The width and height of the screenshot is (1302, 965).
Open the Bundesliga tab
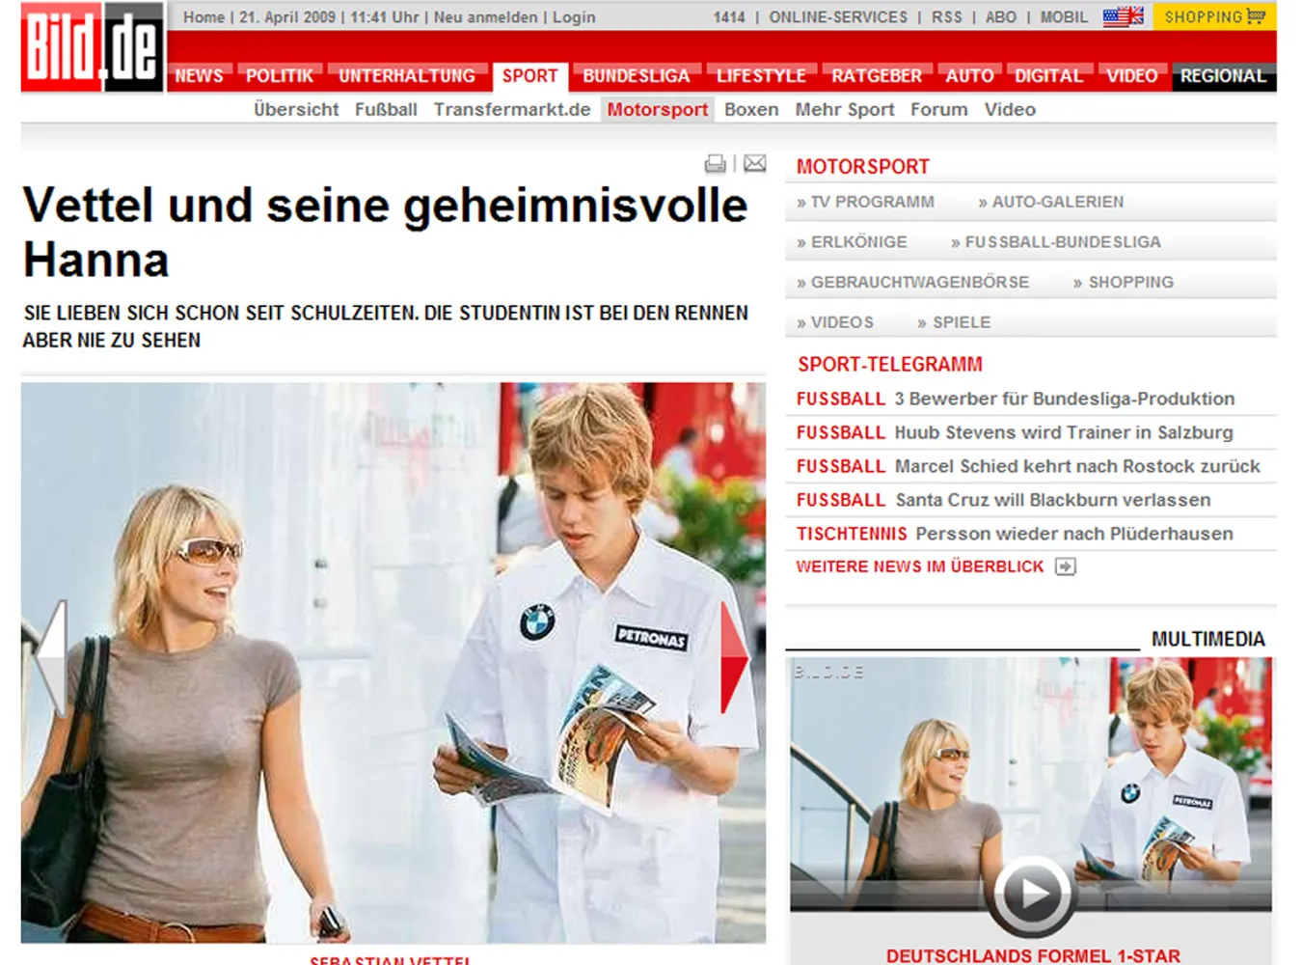point(636,76)
